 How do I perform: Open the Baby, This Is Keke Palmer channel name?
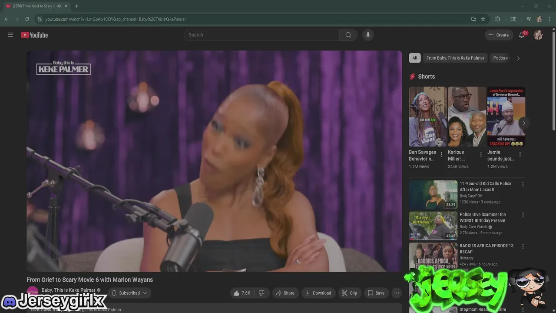[69, 290]
